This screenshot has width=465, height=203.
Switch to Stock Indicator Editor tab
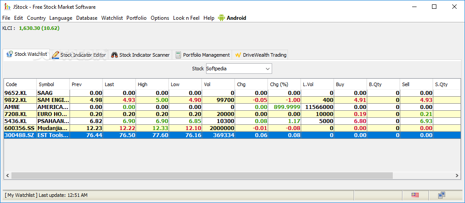click(x=79, y=55)
